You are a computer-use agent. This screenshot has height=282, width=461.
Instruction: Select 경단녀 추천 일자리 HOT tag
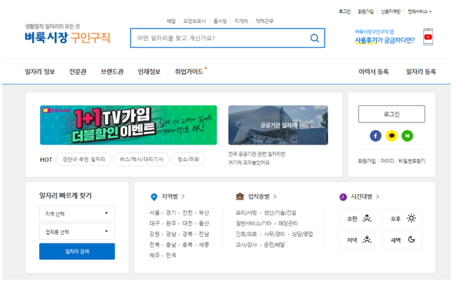tap(84, 159)
